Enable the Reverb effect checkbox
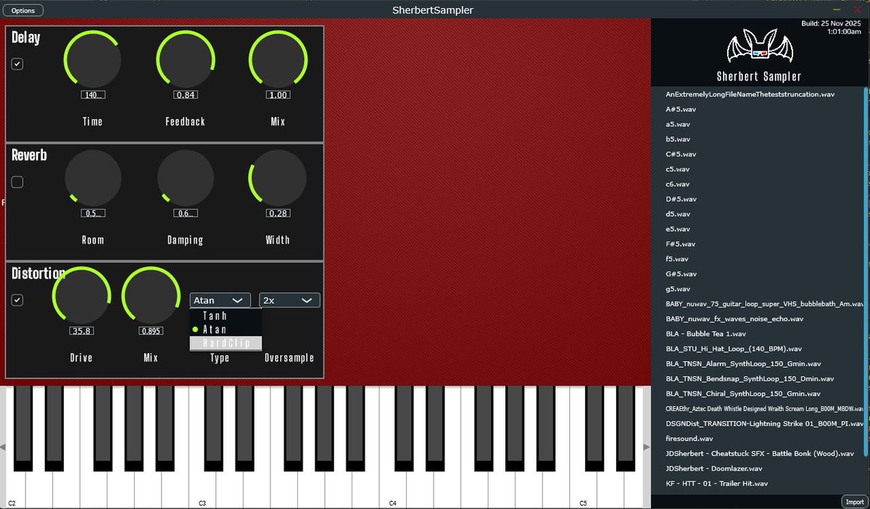This screenshot has height=509, width=870. (17, 182)
